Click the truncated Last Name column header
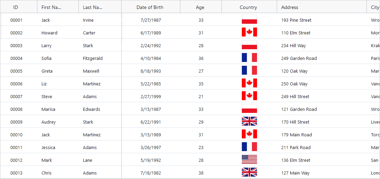The height and width of the screenshot is (179, 380). [x=93, y=7]
